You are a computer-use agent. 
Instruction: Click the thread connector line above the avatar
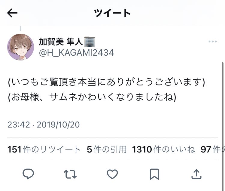(x=20, y=29)
